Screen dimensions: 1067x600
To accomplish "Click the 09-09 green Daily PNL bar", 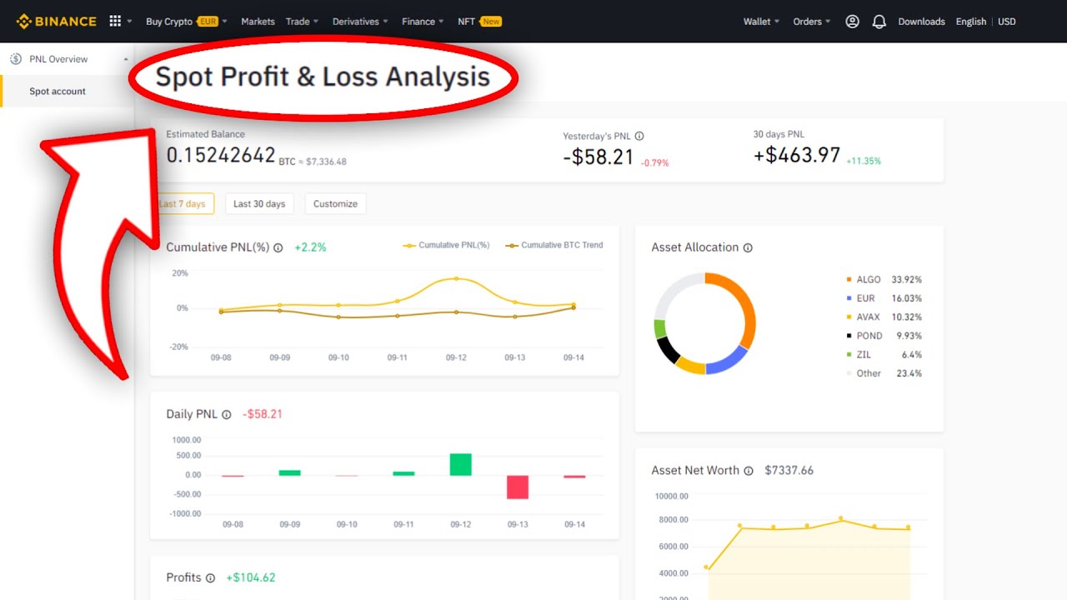I will 289,472.
